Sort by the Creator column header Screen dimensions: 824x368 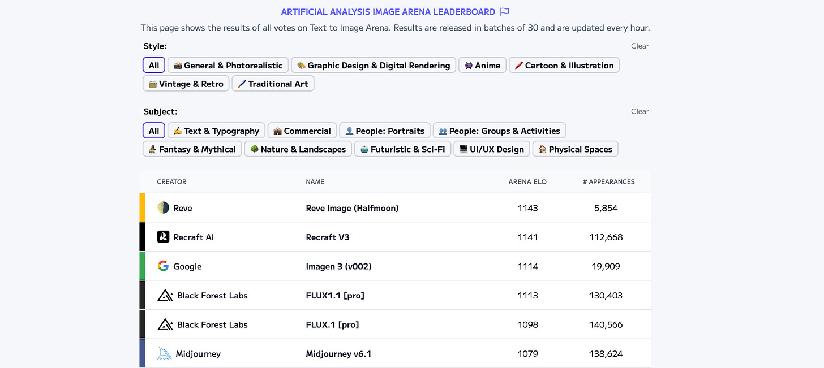[171, 182]
